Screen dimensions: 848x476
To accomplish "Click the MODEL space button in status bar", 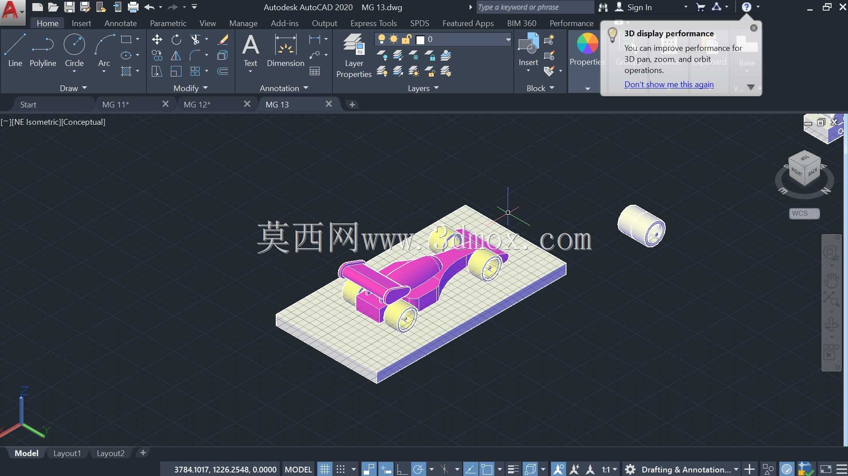I will 298,469.
